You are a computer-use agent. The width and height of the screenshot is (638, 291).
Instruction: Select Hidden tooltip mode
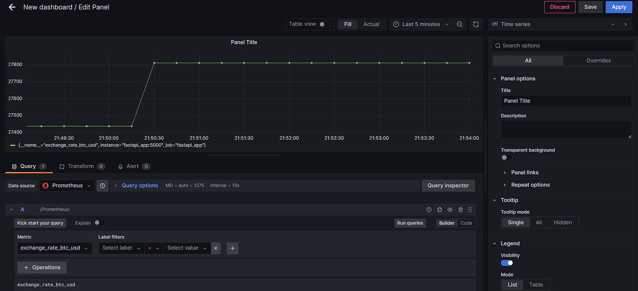[x=563, y=222]
